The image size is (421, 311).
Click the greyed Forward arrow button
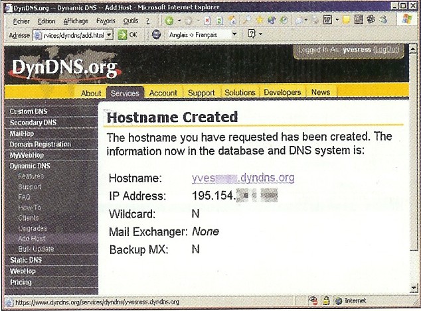pos(189,21)
